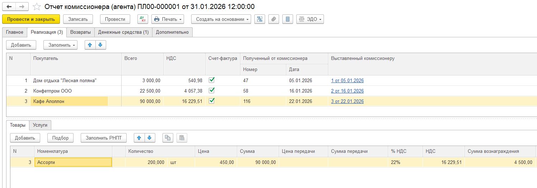Switch to the Денежные средства (1) tab
Screen dimensions: 537x188
tap(123, 32)
